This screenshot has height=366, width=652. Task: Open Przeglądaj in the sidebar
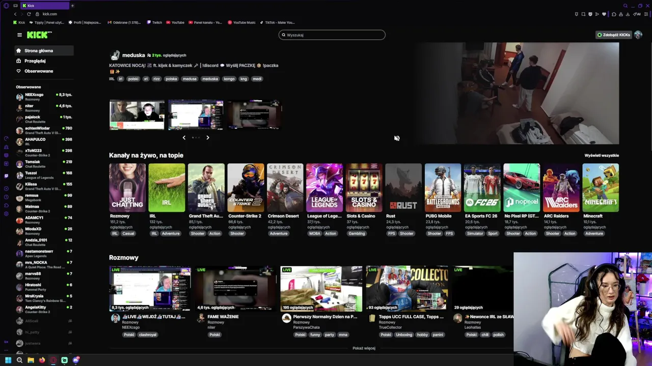[x=44, y=60]
